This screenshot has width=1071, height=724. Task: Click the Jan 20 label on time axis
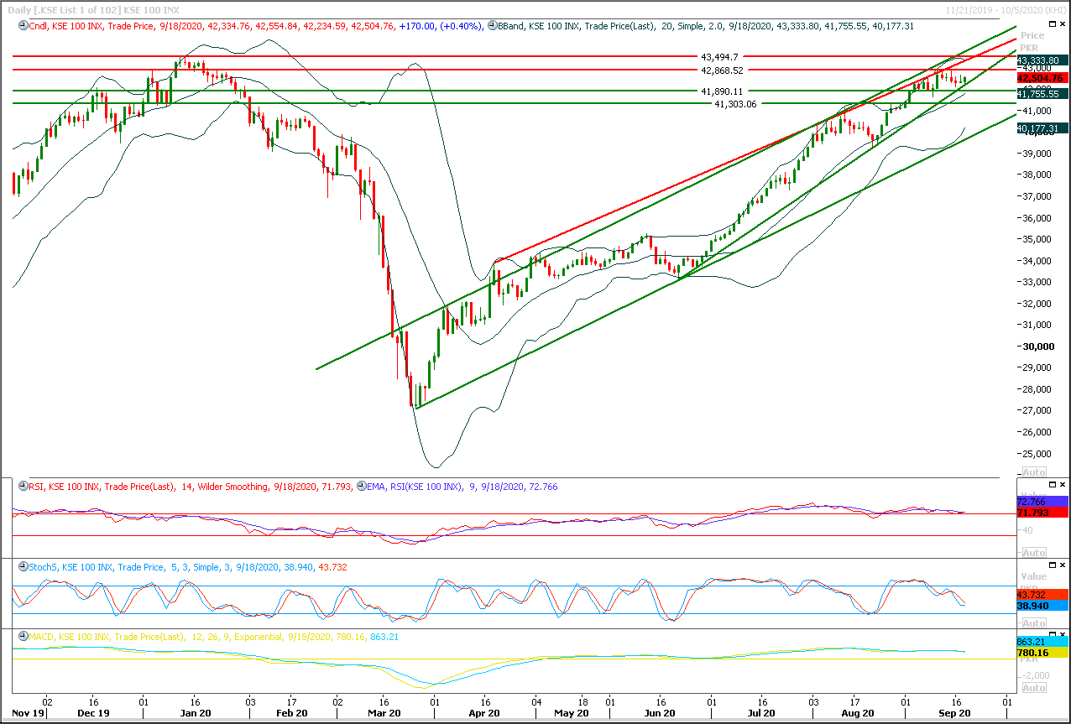point(195,713)
